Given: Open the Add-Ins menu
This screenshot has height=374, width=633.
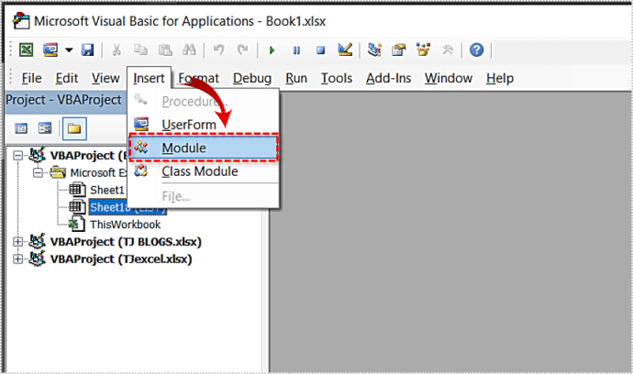Looking at the screenshot, I should (388, 78).
